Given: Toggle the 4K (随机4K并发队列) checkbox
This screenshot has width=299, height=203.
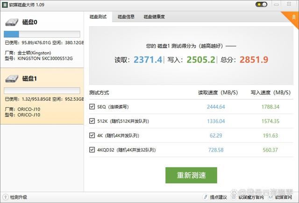Looking at the screenshot, I should (92, 135).
